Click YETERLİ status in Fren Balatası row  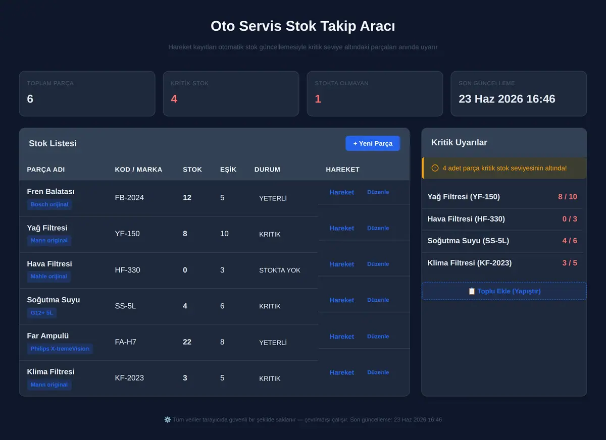pos(273,198)
